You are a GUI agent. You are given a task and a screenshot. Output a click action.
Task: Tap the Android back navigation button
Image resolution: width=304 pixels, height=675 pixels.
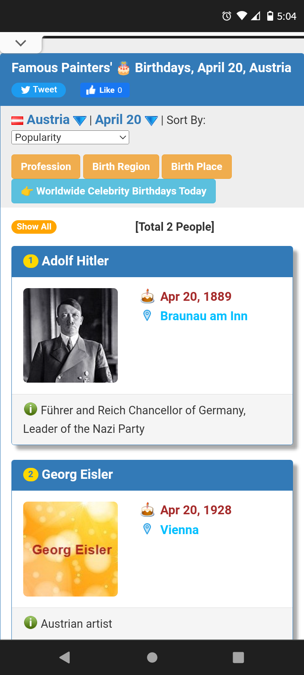[x=65, y=657]
